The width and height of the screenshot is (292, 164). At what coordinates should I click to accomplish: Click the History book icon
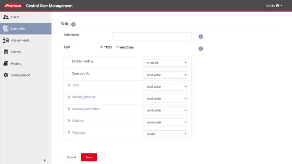coord(6,64)
